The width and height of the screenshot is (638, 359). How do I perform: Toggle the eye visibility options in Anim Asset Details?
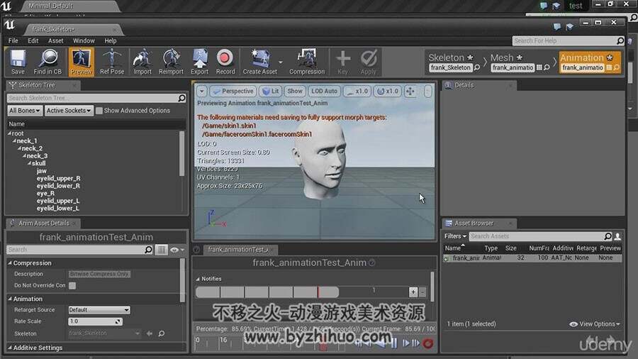(x=177, y=250)
